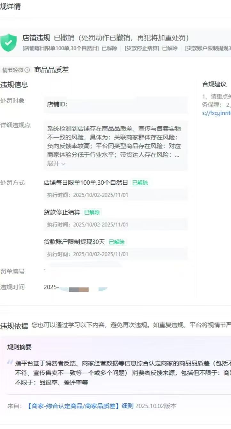This screenshot has height=429, width=231.
Task: Select the 商品品质差 violation title
Action: tap(52, 70)
